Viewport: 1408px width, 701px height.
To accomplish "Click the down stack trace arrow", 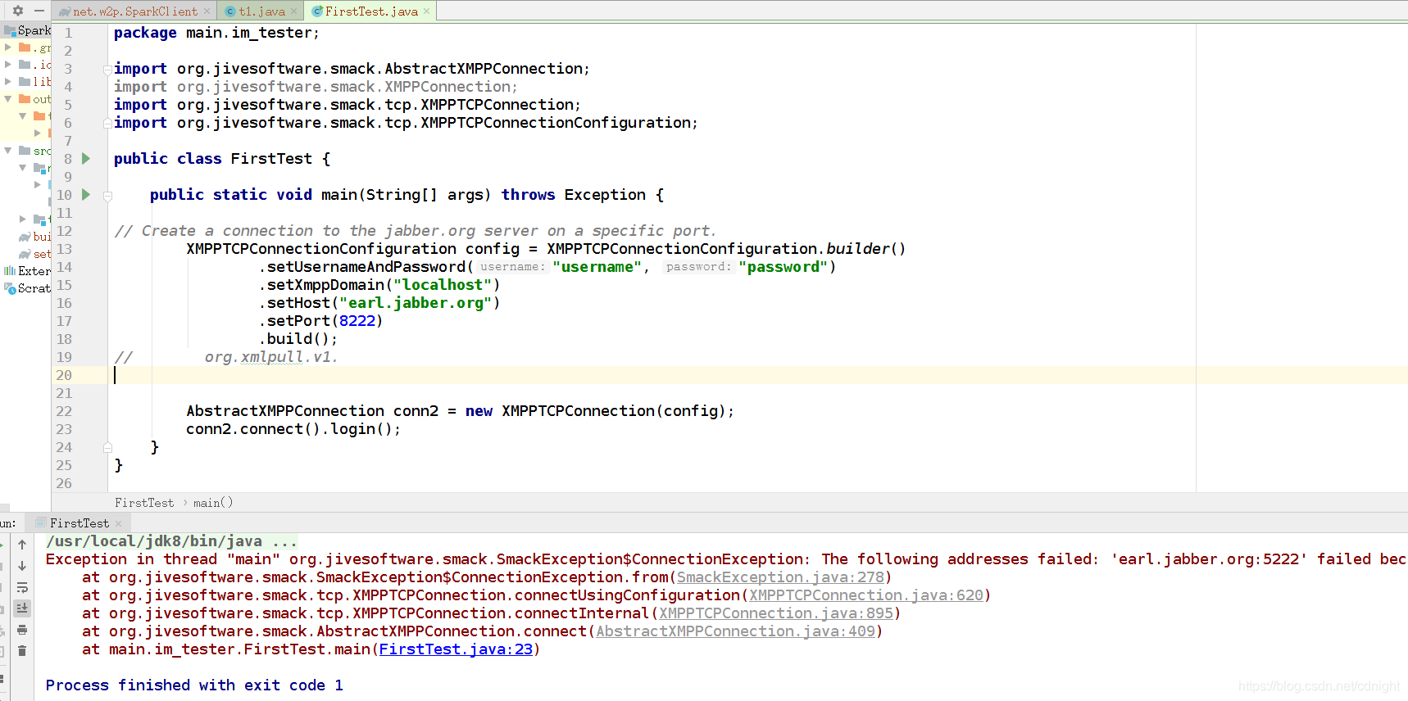I will tap(22, 566).
